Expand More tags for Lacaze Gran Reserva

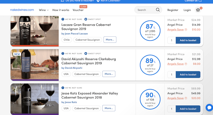pyautogui.click(x=110, y=40)
